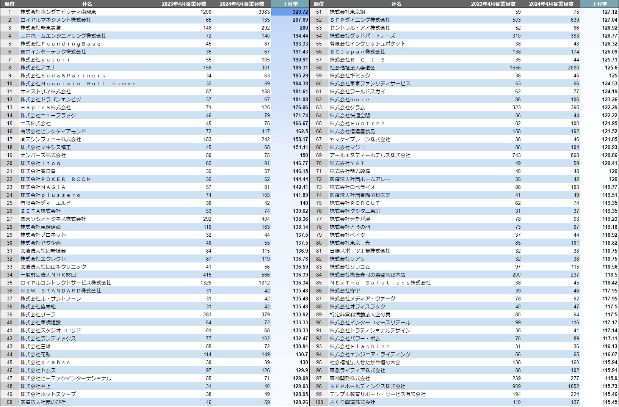The height and width of the screenshot is (407, 619).
Task: Choose ＳＦＰダイニング株式会社
Action: pyautogui.click(x=360, y=20)
